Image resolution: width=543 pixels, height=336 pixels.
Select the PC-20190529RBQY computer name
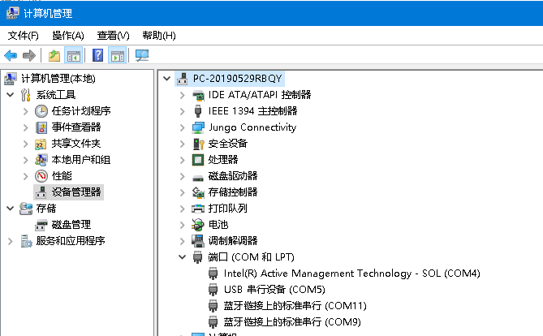tap(238, 79)
